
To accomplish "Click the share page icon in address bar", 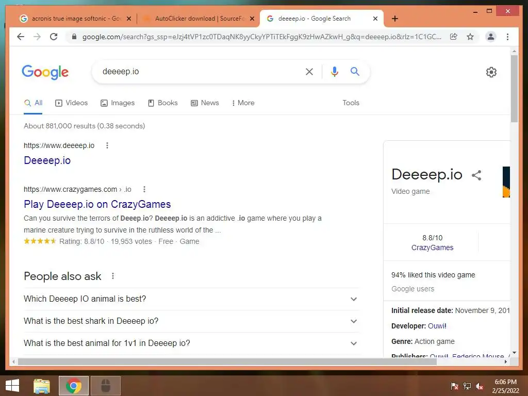I will click(x=454, y=37).
